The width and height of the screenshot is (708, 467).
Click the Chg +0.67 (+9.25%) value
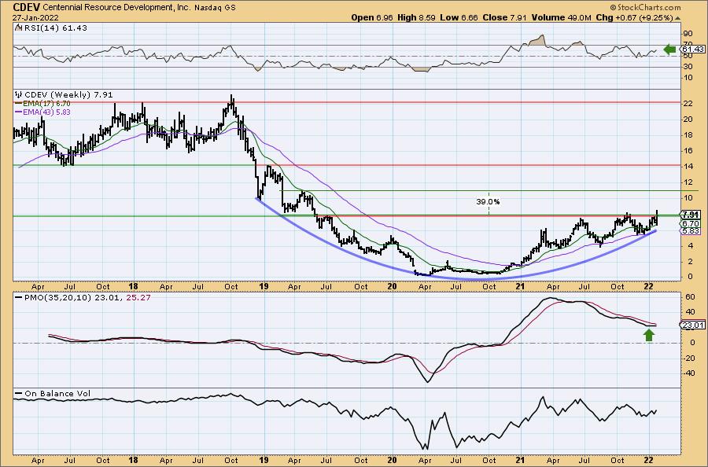coord(634,17)
